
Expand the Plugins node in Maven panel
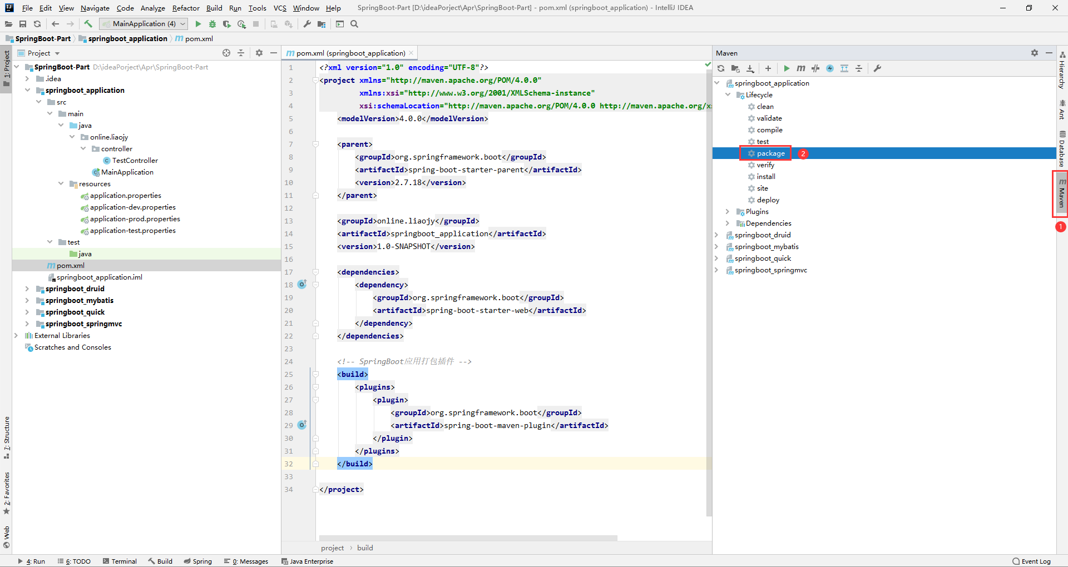click(728, 211)
